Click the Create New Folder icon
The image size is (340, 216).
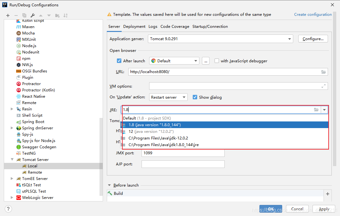57,15
